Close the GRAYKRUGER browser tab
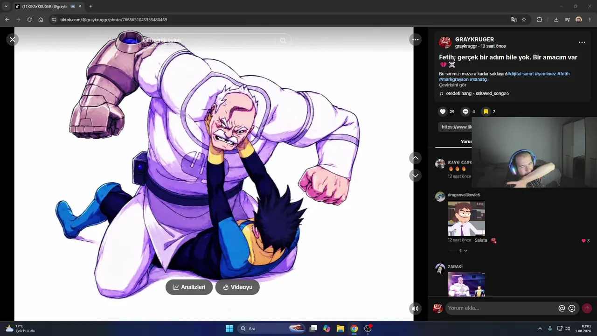The height and width of the screenshot is (336, 597). coord(80,7)
